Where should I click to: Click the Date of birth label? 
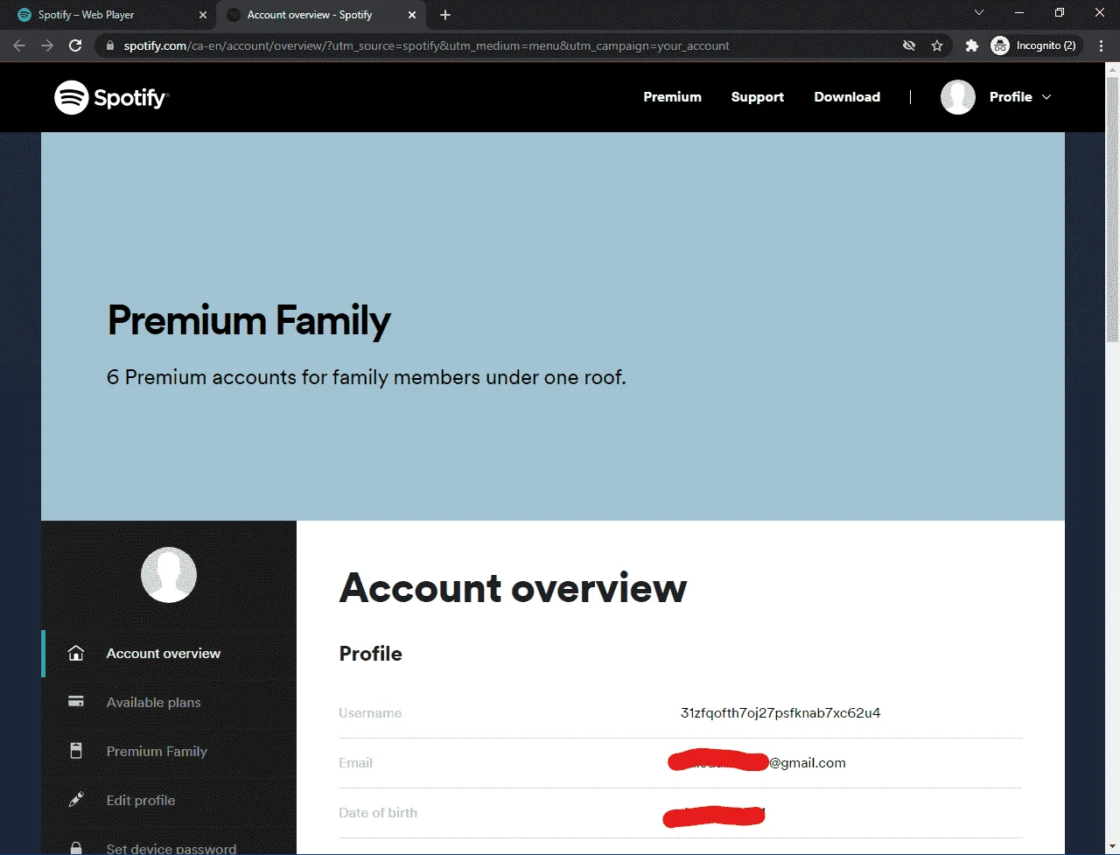(378, 813)
